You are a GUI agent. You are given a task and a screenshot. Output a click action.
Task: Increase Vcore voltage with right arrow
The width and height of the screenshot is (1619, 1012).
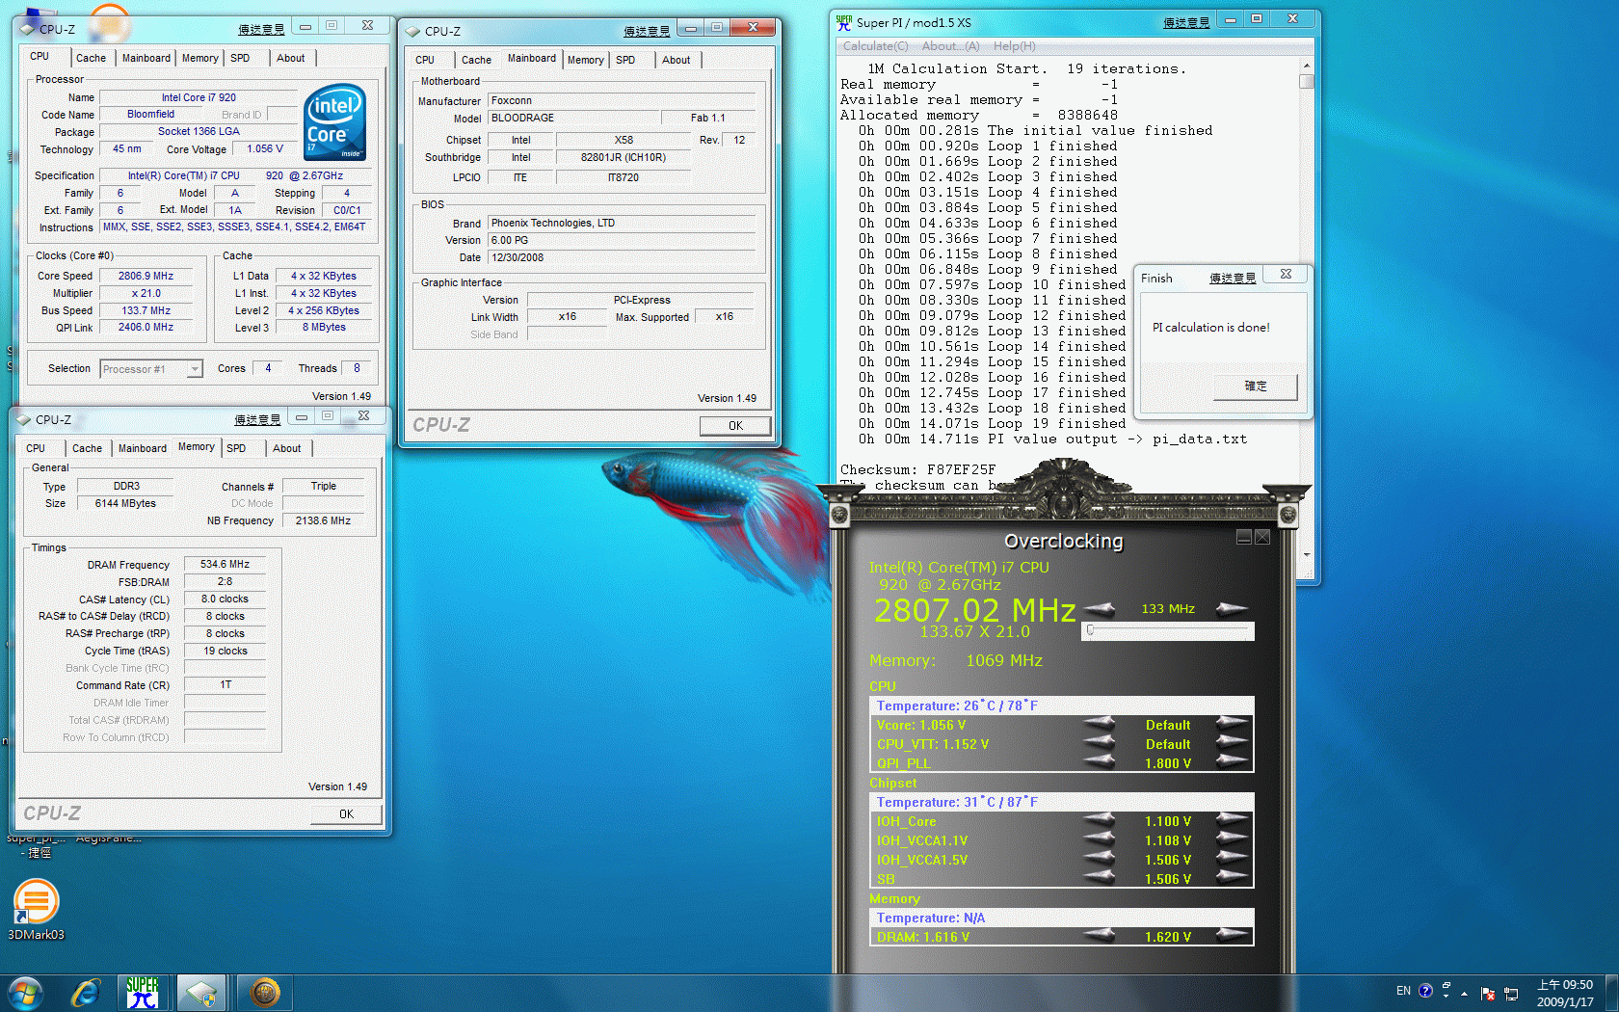coord(1232,723)
